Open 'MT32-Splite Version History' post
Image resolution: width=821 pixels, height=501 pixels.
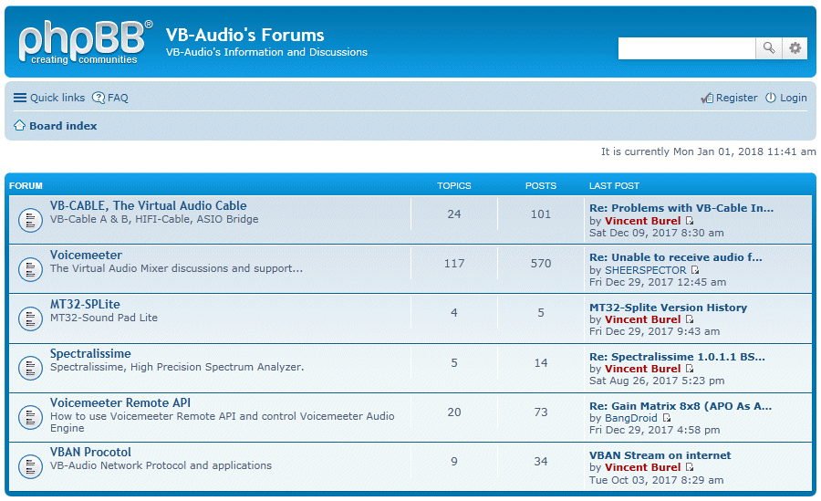[668, 308]
